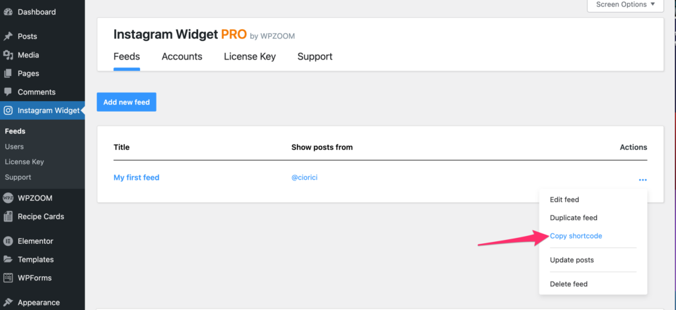Click the Elementor icon in sidebar
This screenshot has height=310, width=676.
[x=8, y=241]
